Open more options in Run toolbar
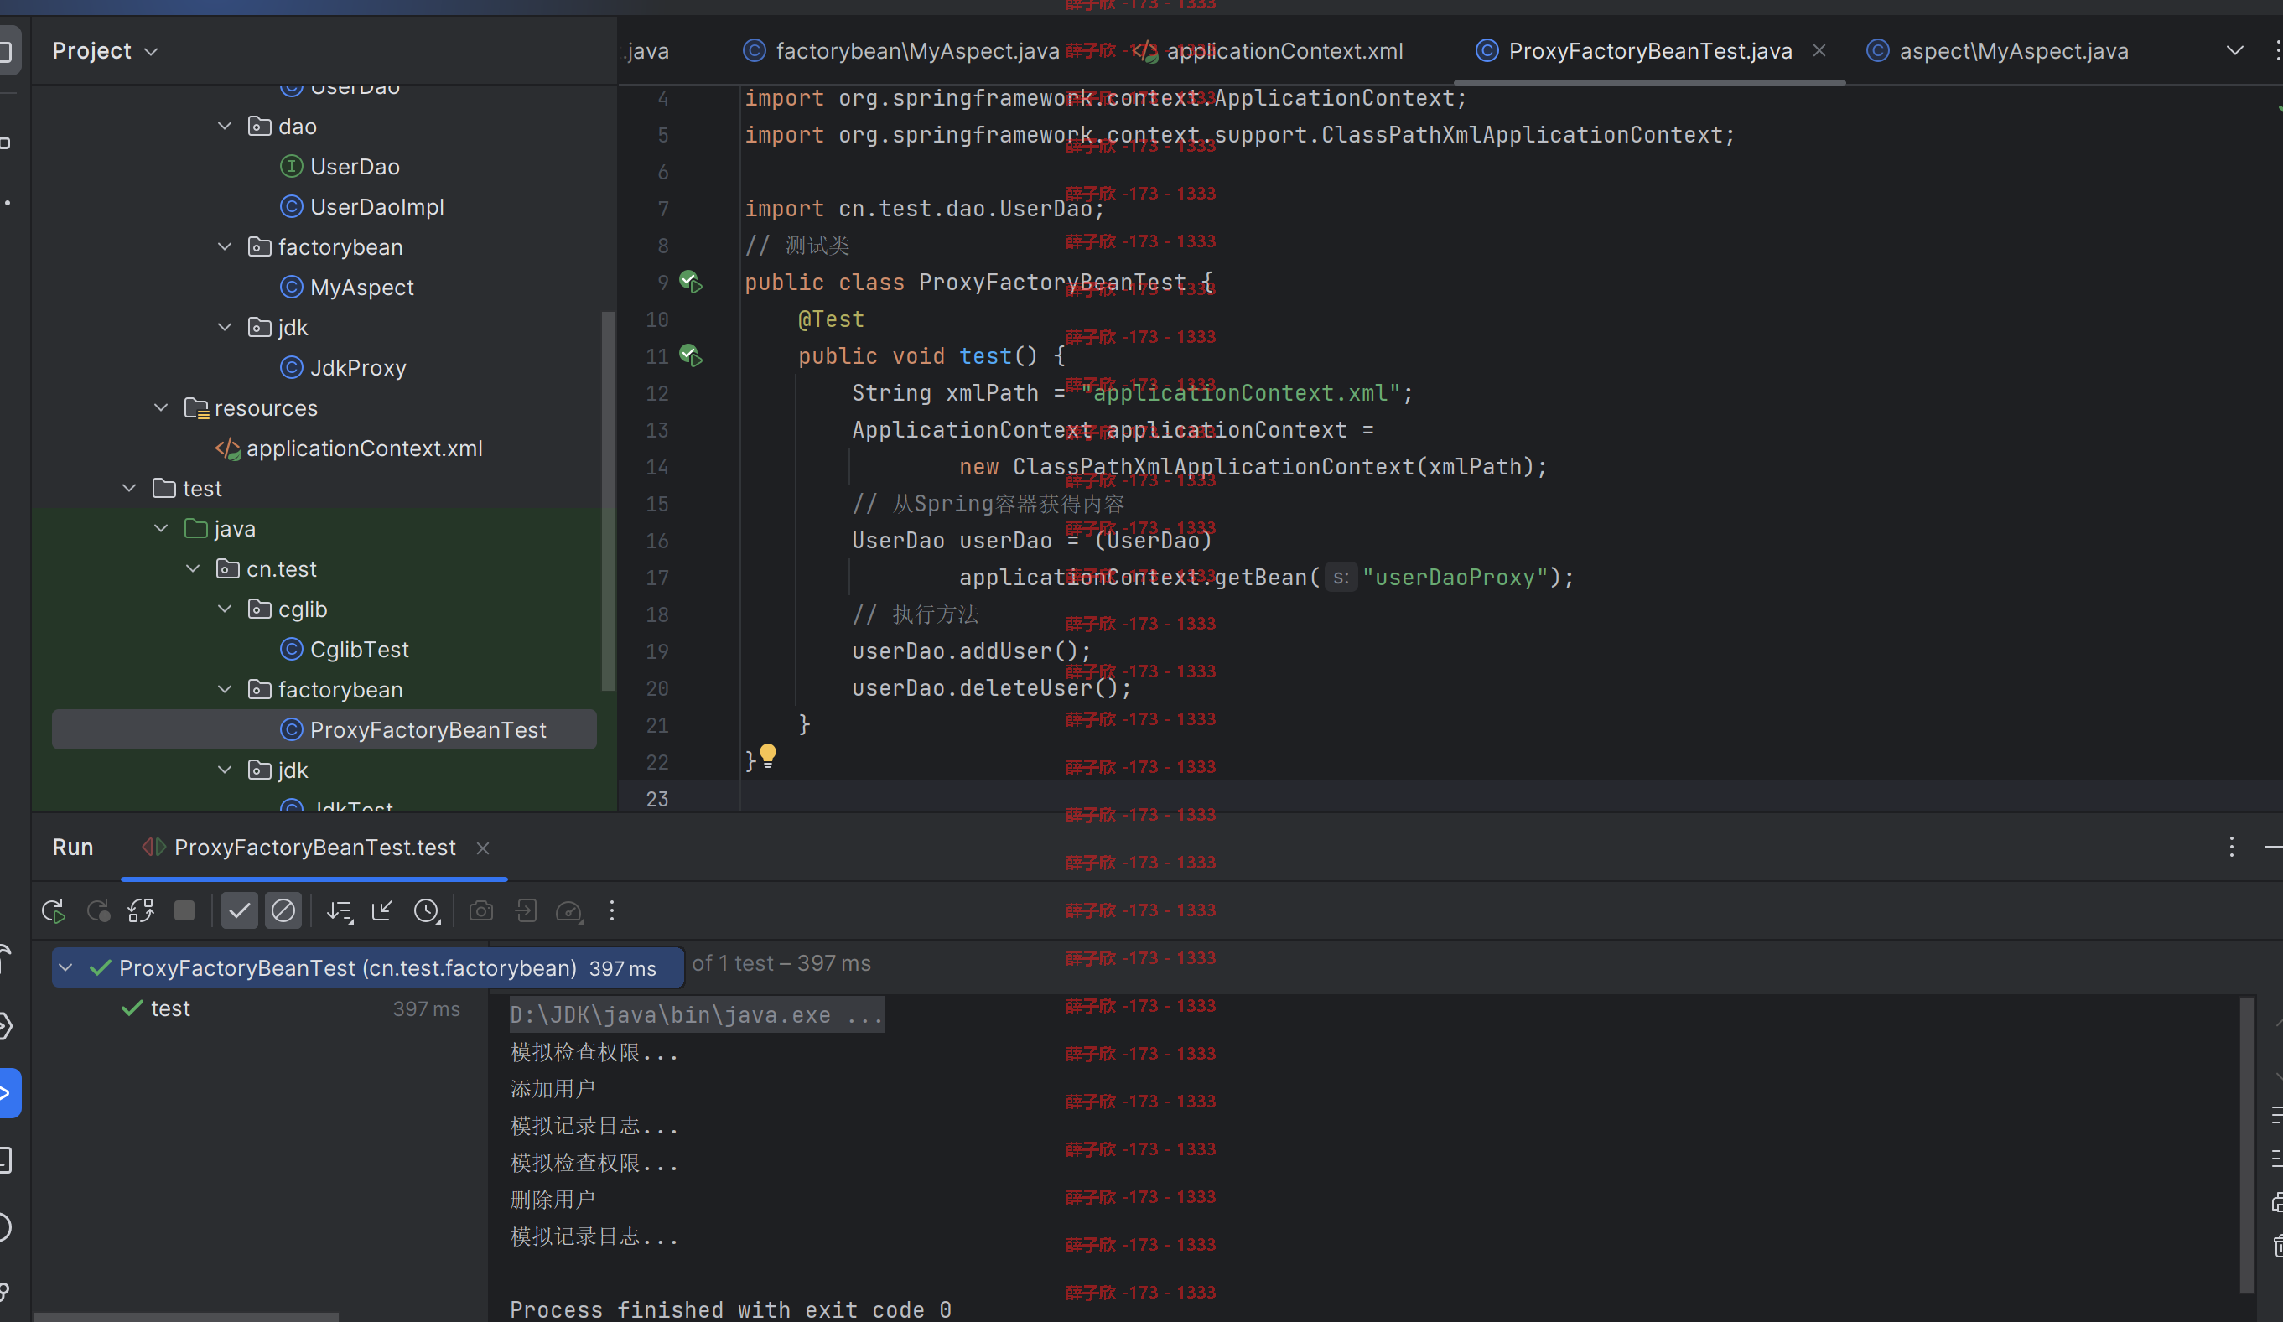Image resolution: width=2283 pixels, height=1322 pixels. (x=612, y=910)
